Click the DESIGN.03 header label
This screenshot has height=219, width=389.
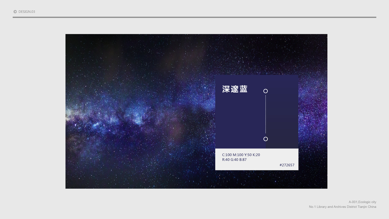(27, 12)
